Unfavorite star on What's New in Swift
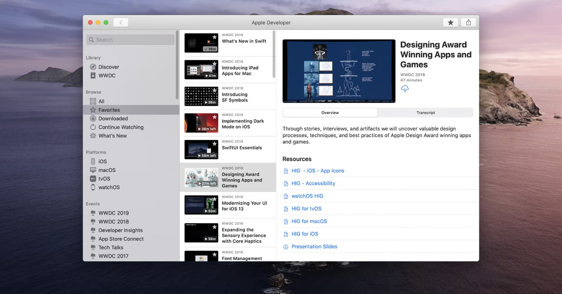The height and width of the screenshot is (294, 562). pyautogui.click(x=214, y=37)
